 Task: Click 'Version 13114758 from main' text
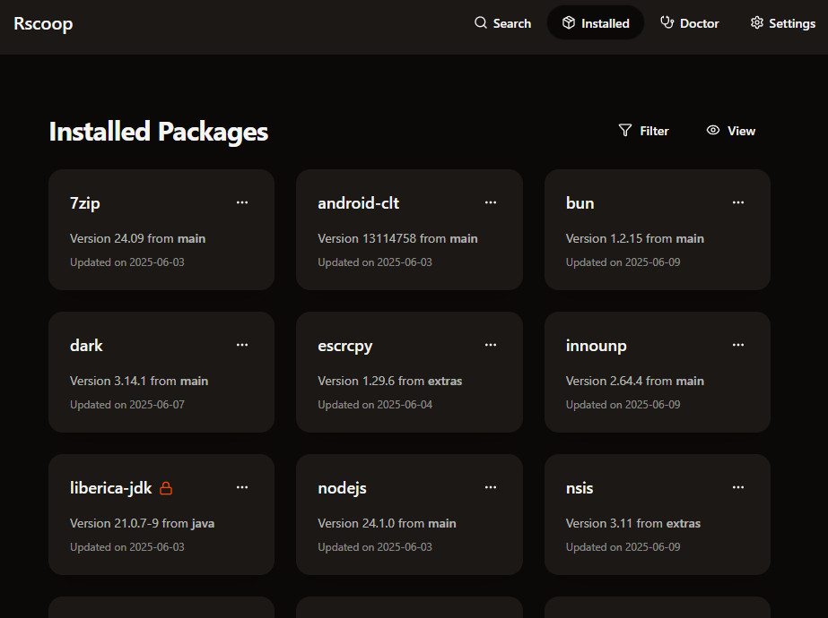pyautogui.click(x=397, y=238)
